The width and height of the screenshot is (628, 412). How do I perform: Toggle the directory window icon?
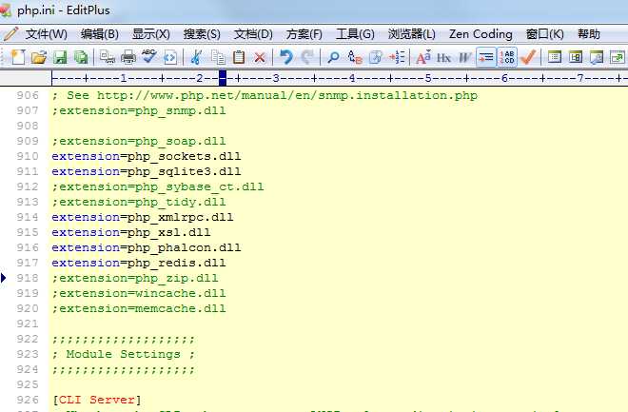555,57
